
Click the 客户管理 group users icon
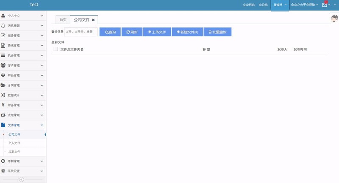(3, 65)
